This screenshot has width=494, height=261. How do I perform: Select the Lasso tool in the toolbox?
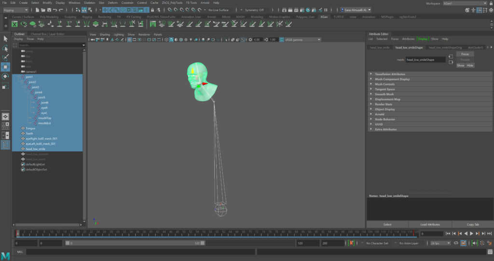[x=5, y=48]
